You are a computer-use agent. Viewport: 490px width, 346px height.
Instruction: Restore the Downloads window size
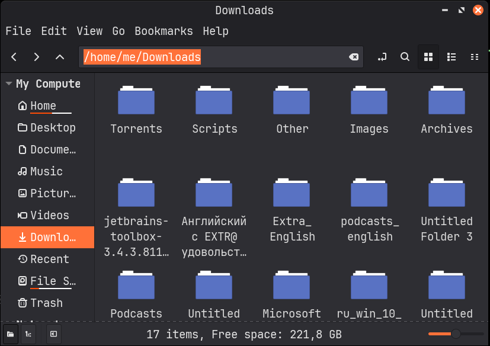click(462, 10)
